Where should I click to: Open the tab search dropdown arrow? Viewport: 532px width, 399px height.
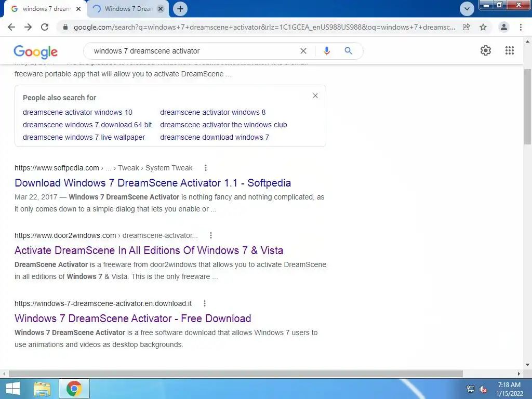pyautogui.click(x=467, y=9)
